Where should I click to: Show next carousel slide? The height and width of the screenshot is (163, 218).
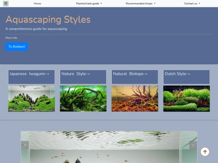193,145
